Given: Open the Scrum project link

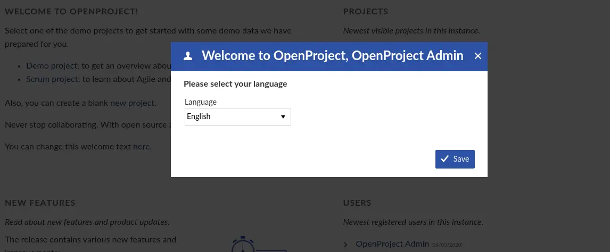Looking at the screenshot, I should click(52, 79).
